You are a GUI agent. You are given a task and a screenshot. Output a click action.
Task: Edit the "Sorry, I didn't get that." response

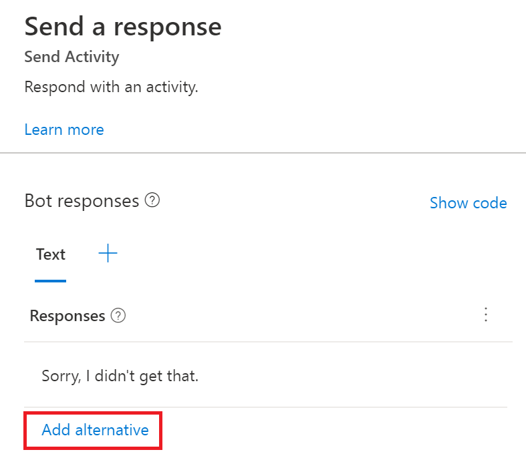click(120, 375)
